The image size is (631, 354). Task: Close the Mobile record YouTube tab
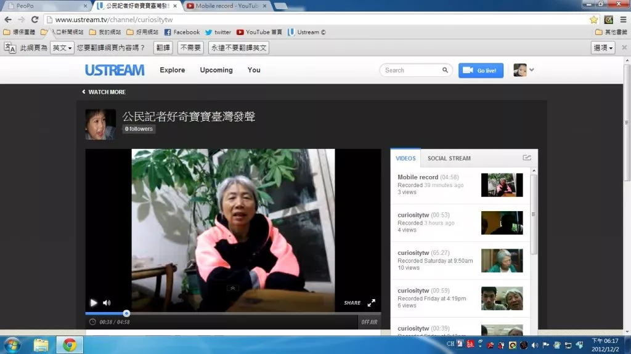point(264,6)
